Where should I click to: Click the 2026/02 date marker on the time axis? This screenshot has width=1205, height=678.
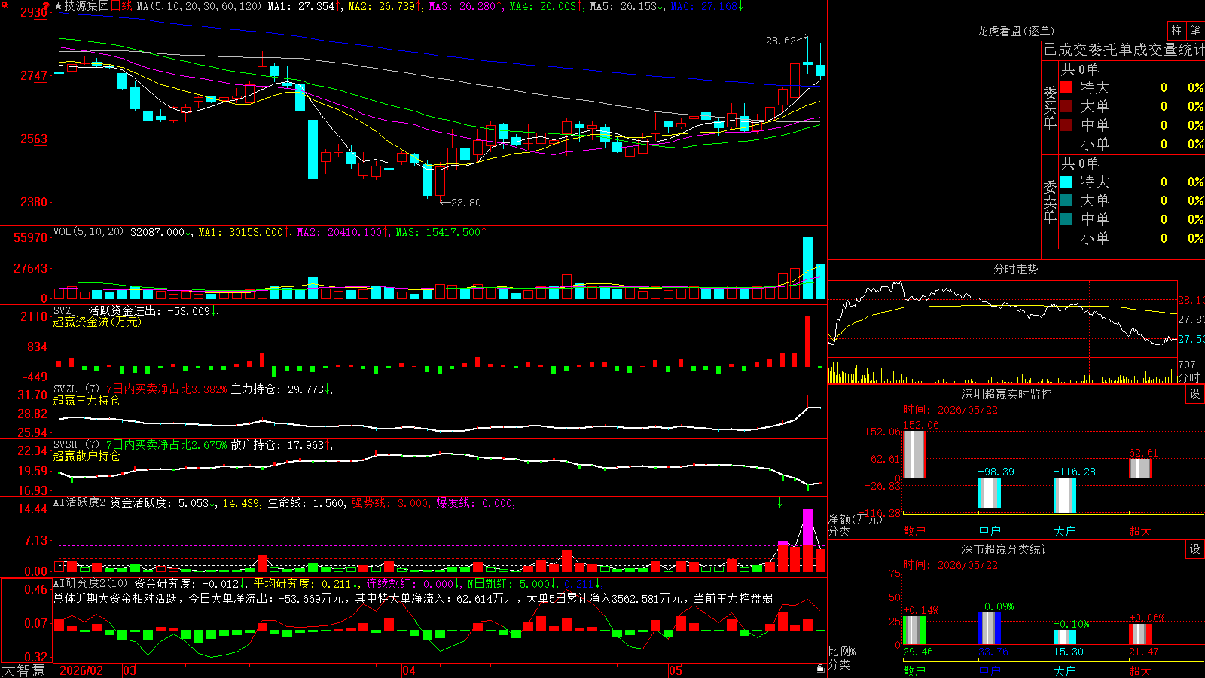pyautogui.click(x=81, y=670)
